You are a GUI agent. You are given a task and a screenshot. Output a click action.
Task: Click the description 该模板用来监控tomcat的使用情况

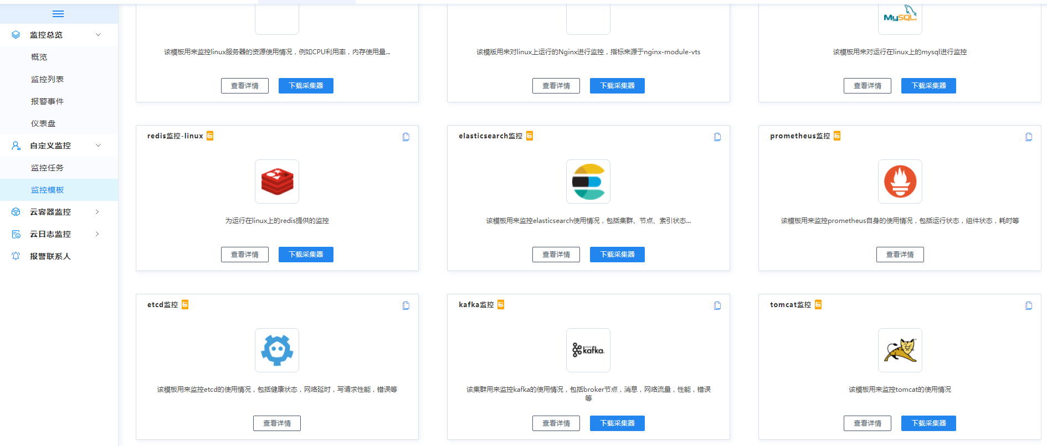tap(900, 390)
